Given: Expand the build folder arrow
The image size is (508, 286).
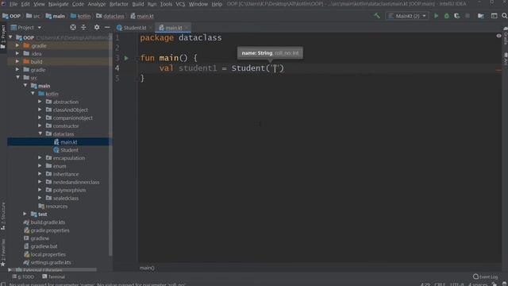Looking at the screenshot, I should tap(17, 62).
